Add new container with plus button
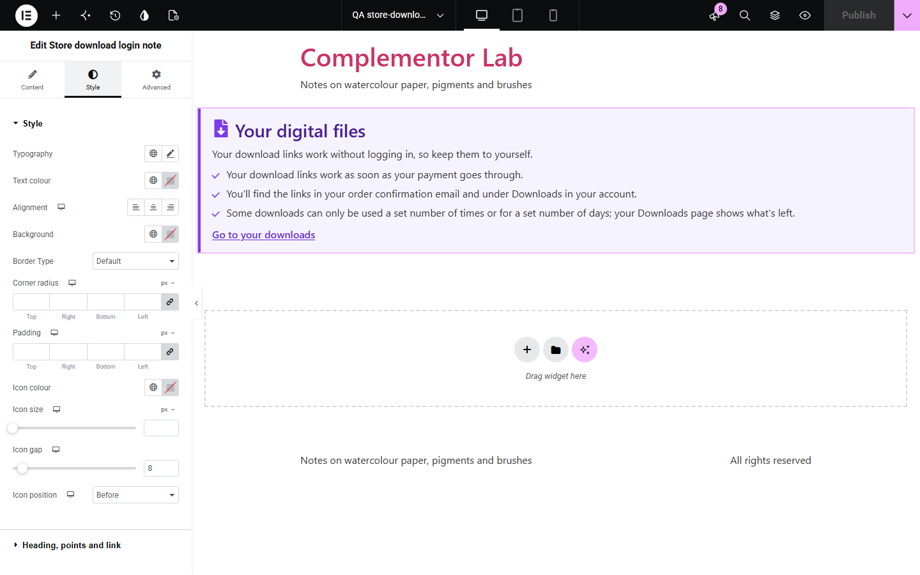Viewport: 920px width, 575px height. tap(526, 349)
